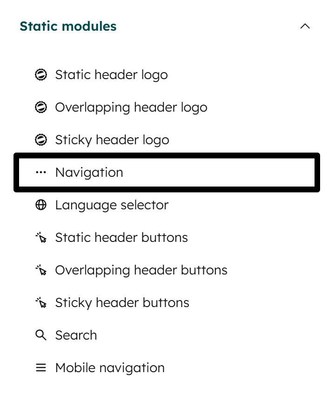Click the Static header logo icon

pyautogui.click(x=41, y=74)
